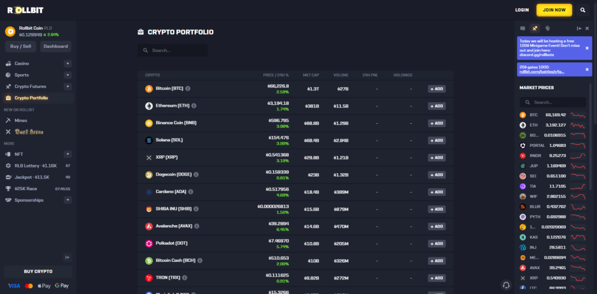The image size is (597, 294).
Task: Open the support headset icon
Action: pyautogui.click(x=506, y=285)
